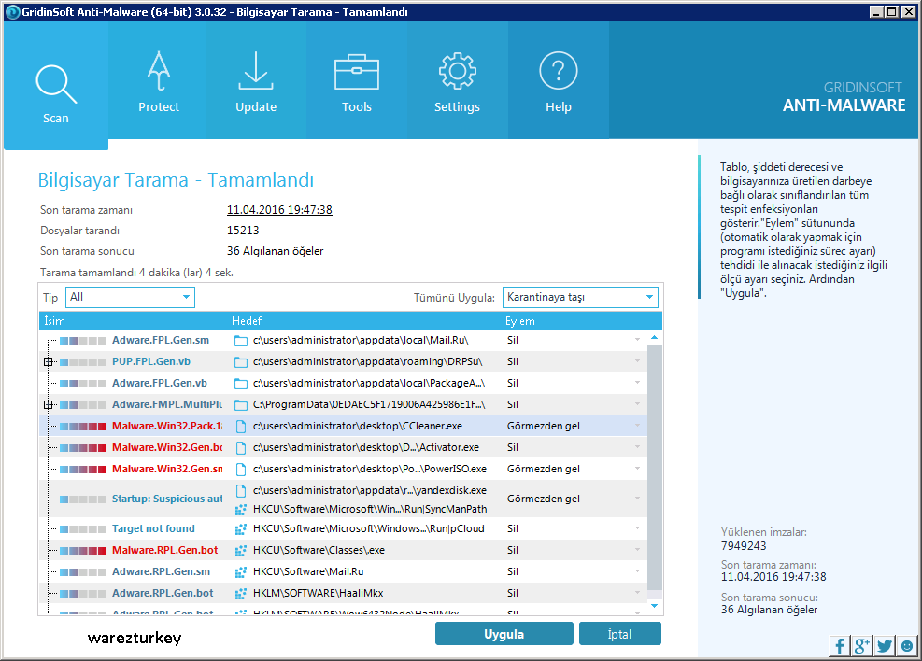Click the results scrollbar down arrow
The height and width of the screenshot is (661, 922).
(x=655, y=606)
